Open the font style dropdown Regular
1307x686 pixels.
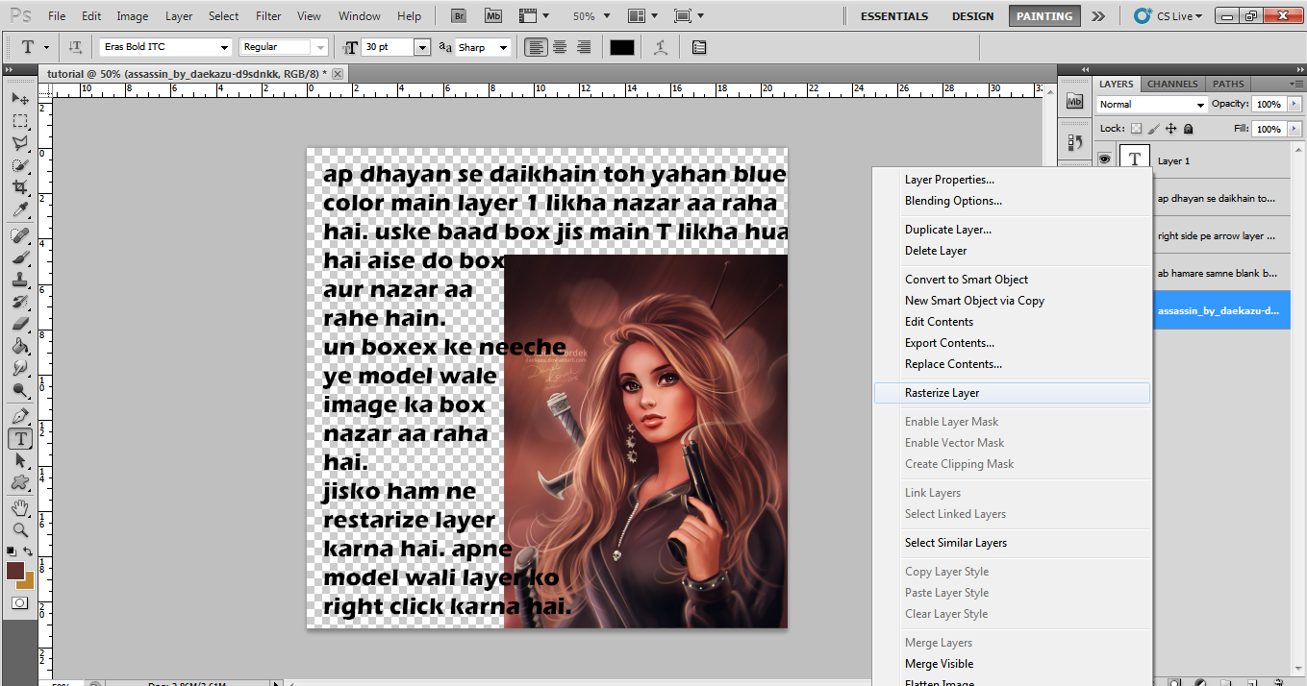(283, 47)
